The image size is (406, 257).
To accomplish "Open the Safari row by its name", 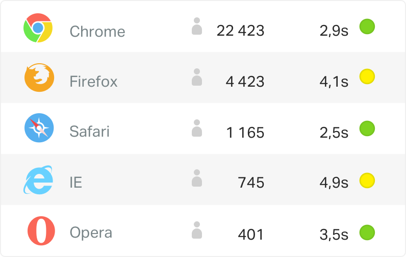I will click(x=89, y=131).
